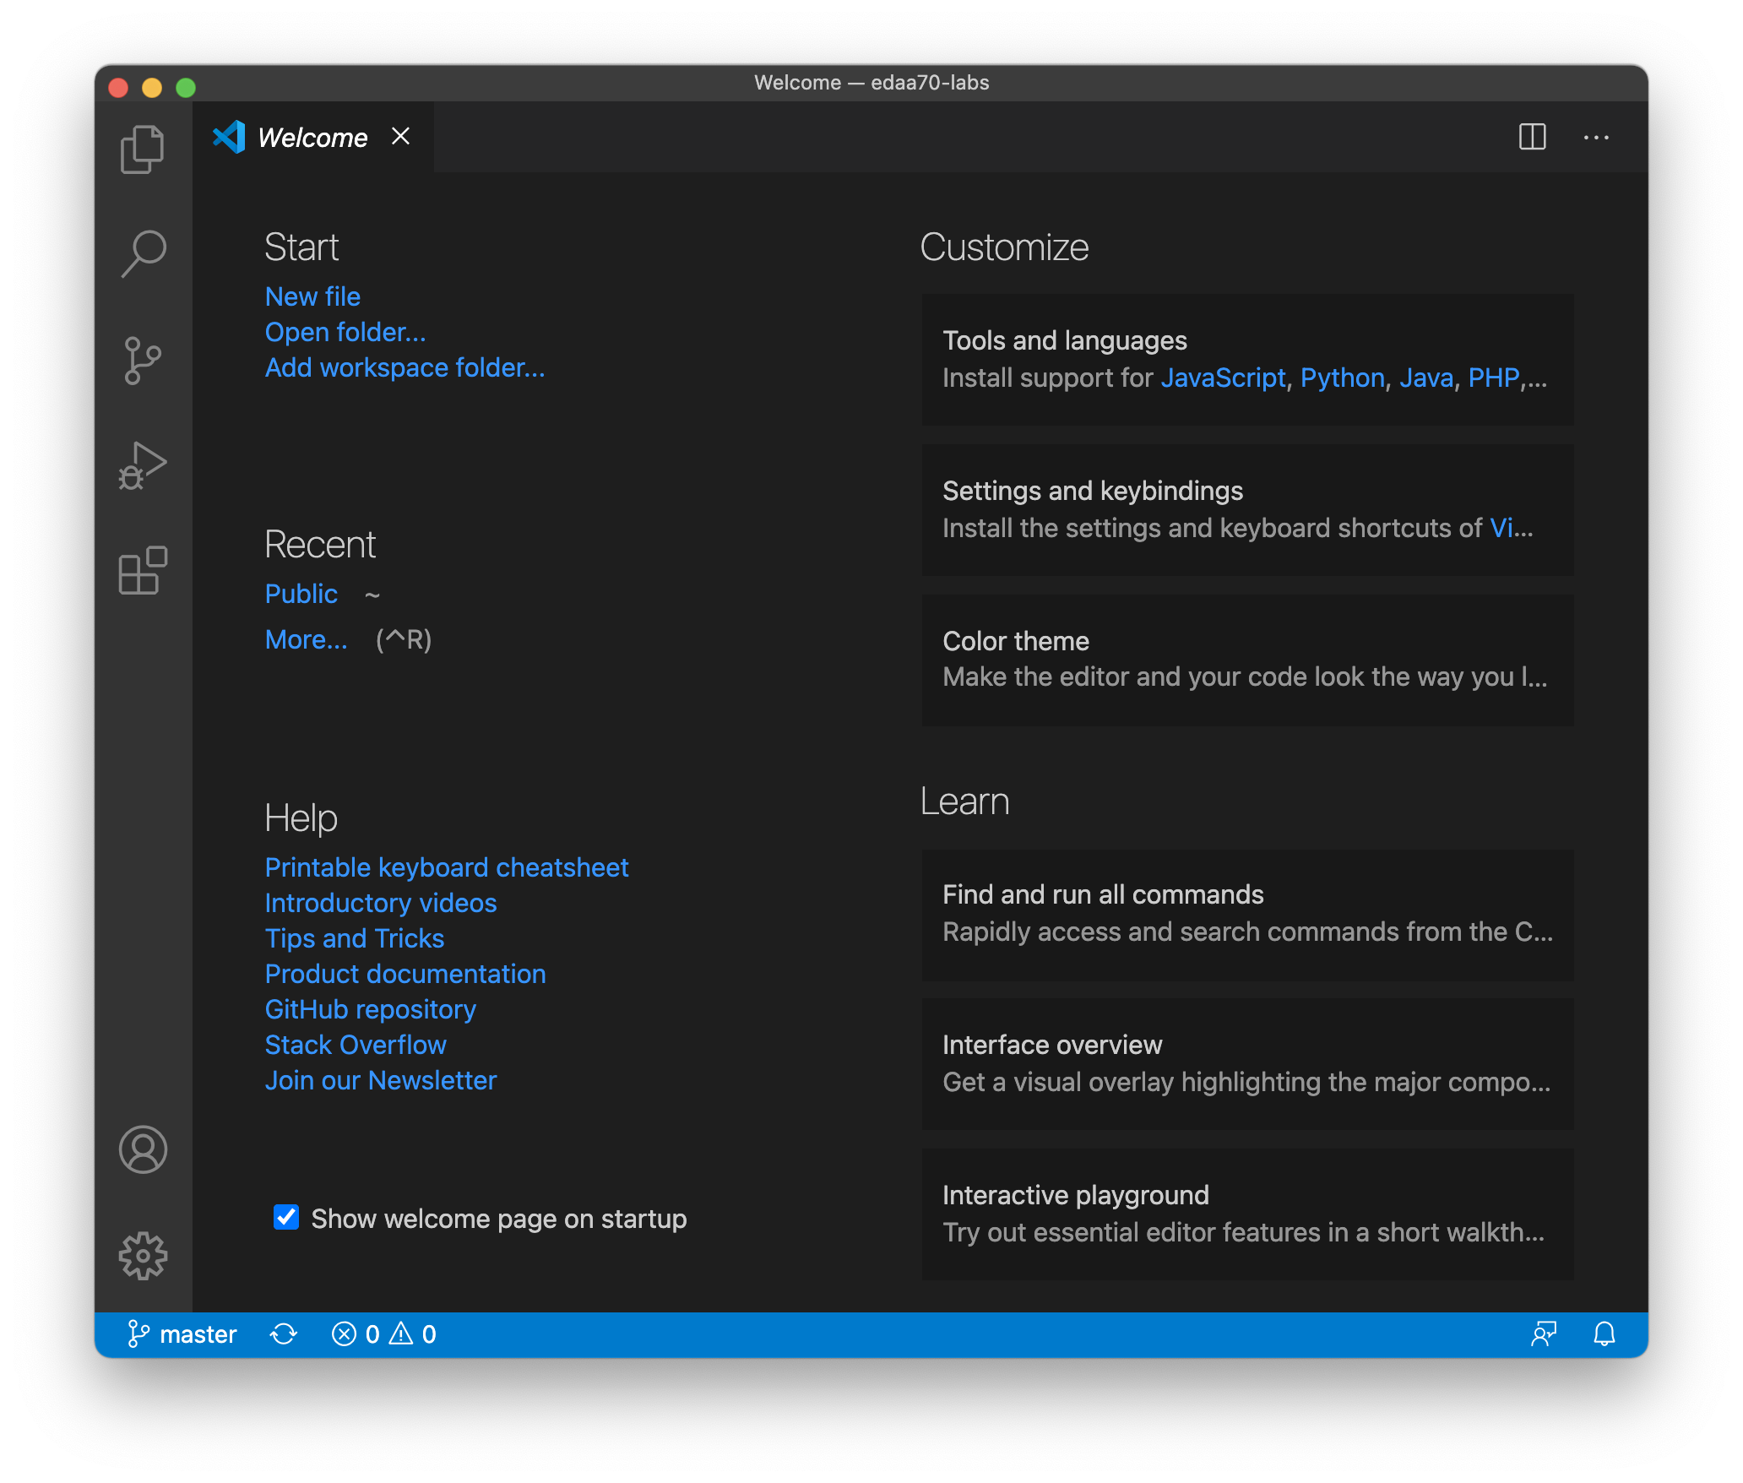Click Add workspace folder... link
The width and height of the screenshot is (1743, 1483).
click(405, 367)
